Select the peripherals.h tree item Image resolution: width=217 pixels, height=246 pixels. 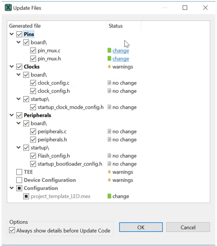(x=52, y=140)
